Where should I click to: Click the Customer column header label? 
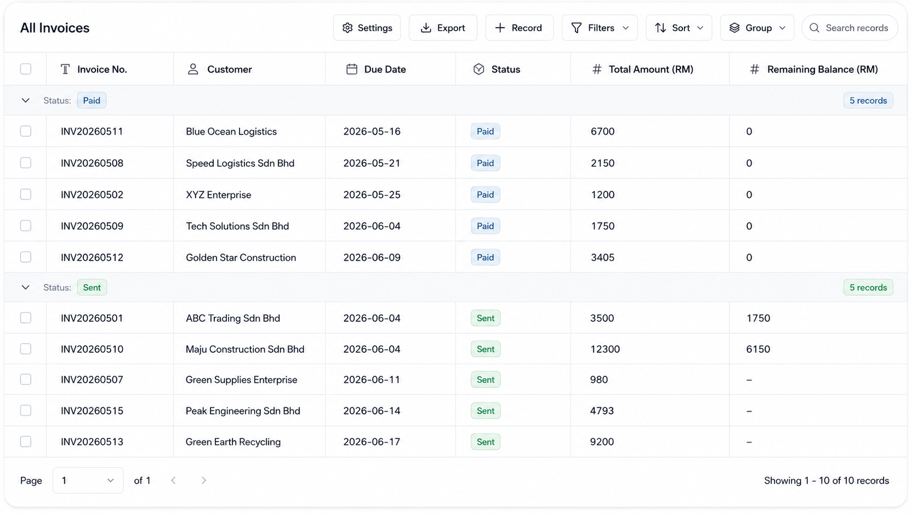click(x=230, y=69)
